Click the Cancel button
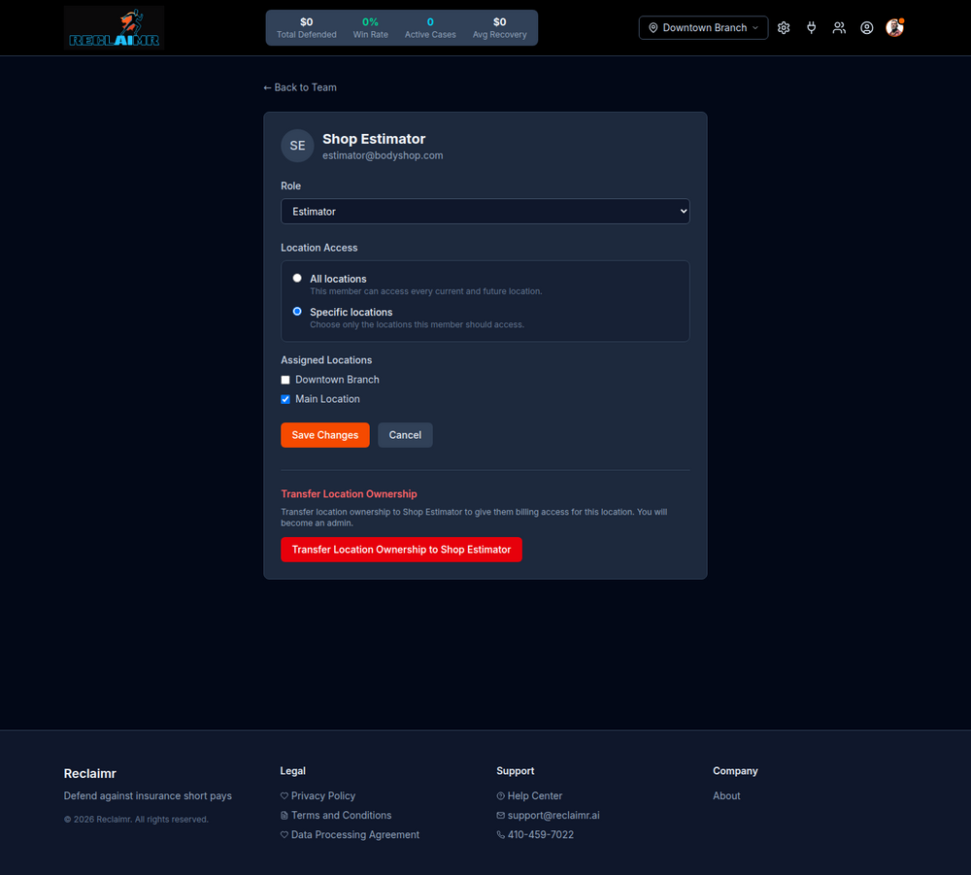This screenshot has width=971, height=875. pos(405,435)
